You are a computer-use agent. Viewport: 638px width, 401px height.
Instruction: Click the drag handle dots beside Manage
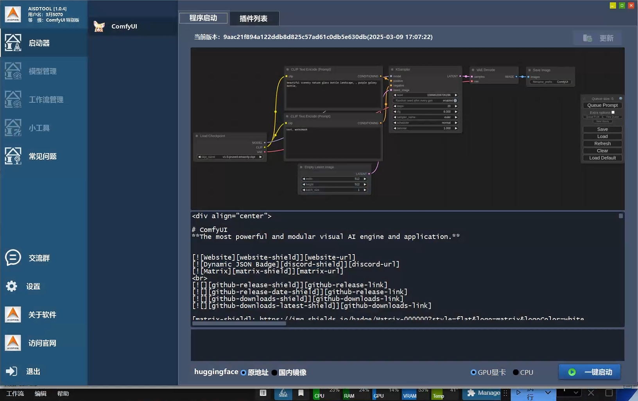505,393
